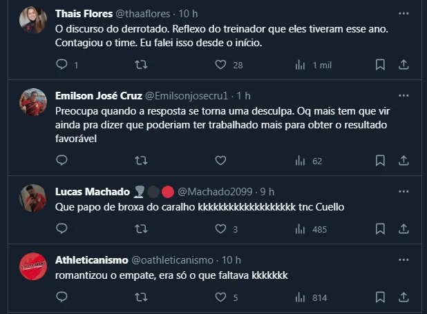Like Thais Flores' tweet
Screen dimensions: 427x314
(220, 65)
